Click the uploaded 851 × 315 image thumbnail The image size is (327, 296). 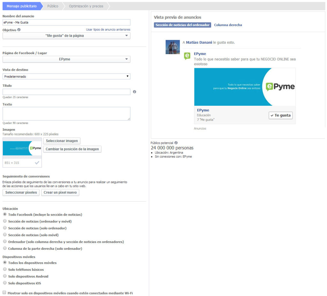pyautogui.click(x=22, y=148)
